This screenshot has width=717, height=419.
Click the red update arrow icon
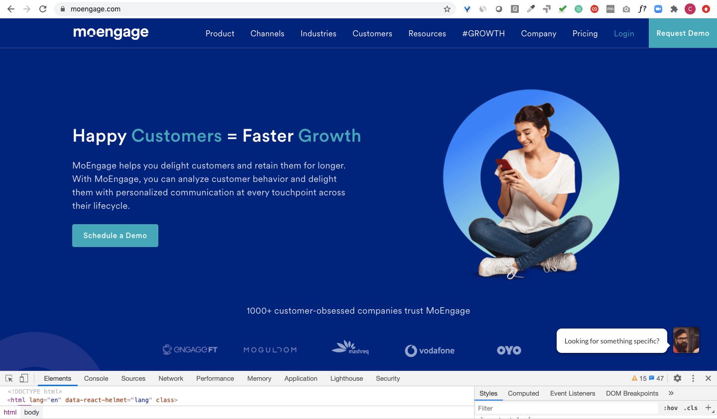click(x=706, y=9)
